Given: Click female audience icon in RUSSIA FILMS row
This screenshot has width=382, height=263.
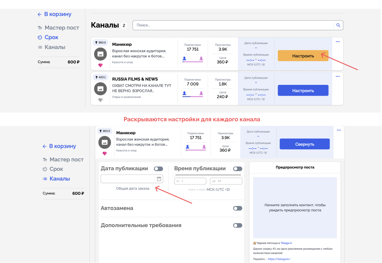Looking at the screenshot, I should [x=201, y=93].
